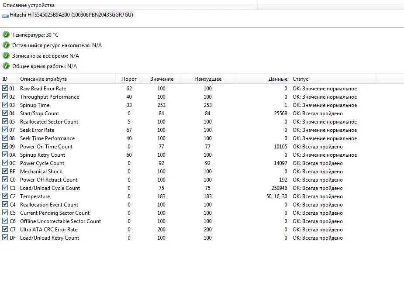Click green check icon for Записано за всё время

point(6,55)
